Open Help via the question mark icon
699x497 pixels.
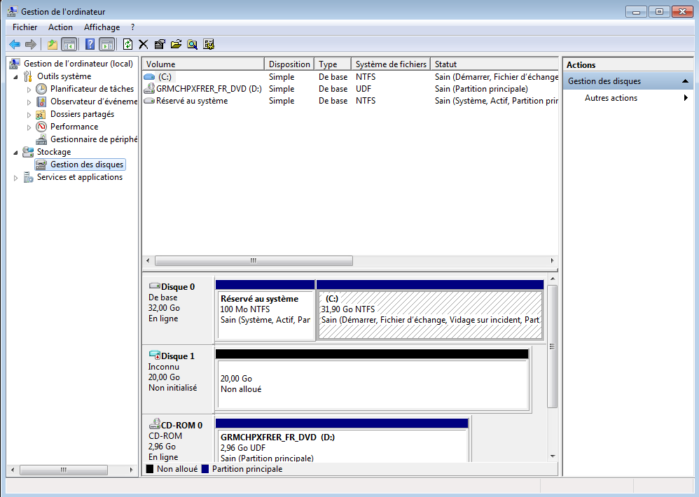pyautogui.click(x=90, y=44)
